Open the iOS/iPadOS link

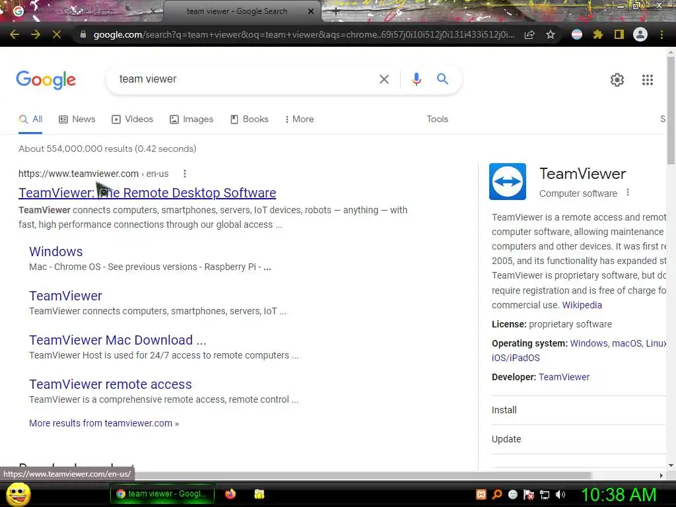pyautogui.click(x=516, y=358)
